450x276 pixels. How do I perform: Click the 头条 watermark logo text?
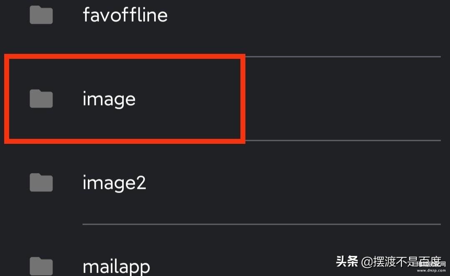point(347,261)
